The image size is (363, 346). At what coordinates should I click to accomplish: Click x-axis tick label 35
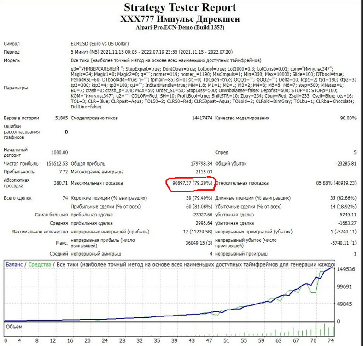157,340
